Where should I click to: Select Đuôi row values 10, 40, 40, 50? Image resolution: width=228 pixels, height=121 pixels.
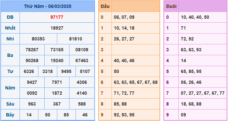tap(195, 17)
